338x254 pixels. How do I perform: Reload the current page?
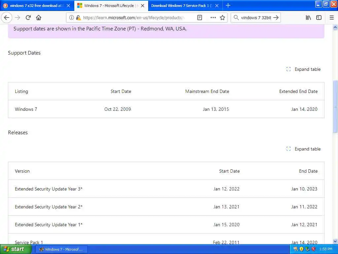point(28,18)
